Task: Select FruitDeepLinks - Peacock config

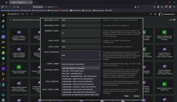Action: coord(81,89)
